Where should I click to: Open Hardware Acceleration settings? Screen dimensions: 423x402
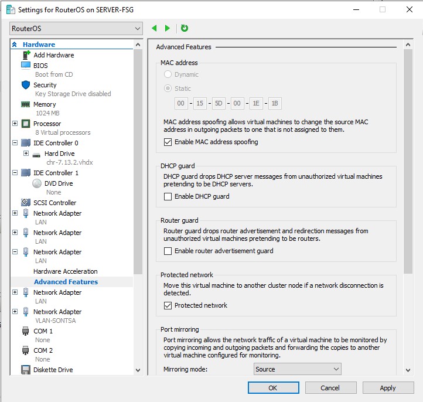click(65, 271)
